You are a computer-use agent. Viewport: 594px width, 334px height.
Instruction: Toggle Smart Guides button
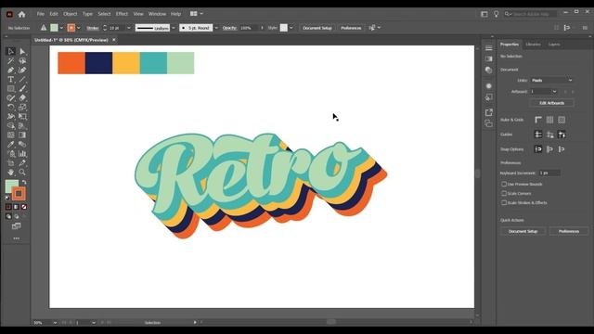tap(562, 135)
